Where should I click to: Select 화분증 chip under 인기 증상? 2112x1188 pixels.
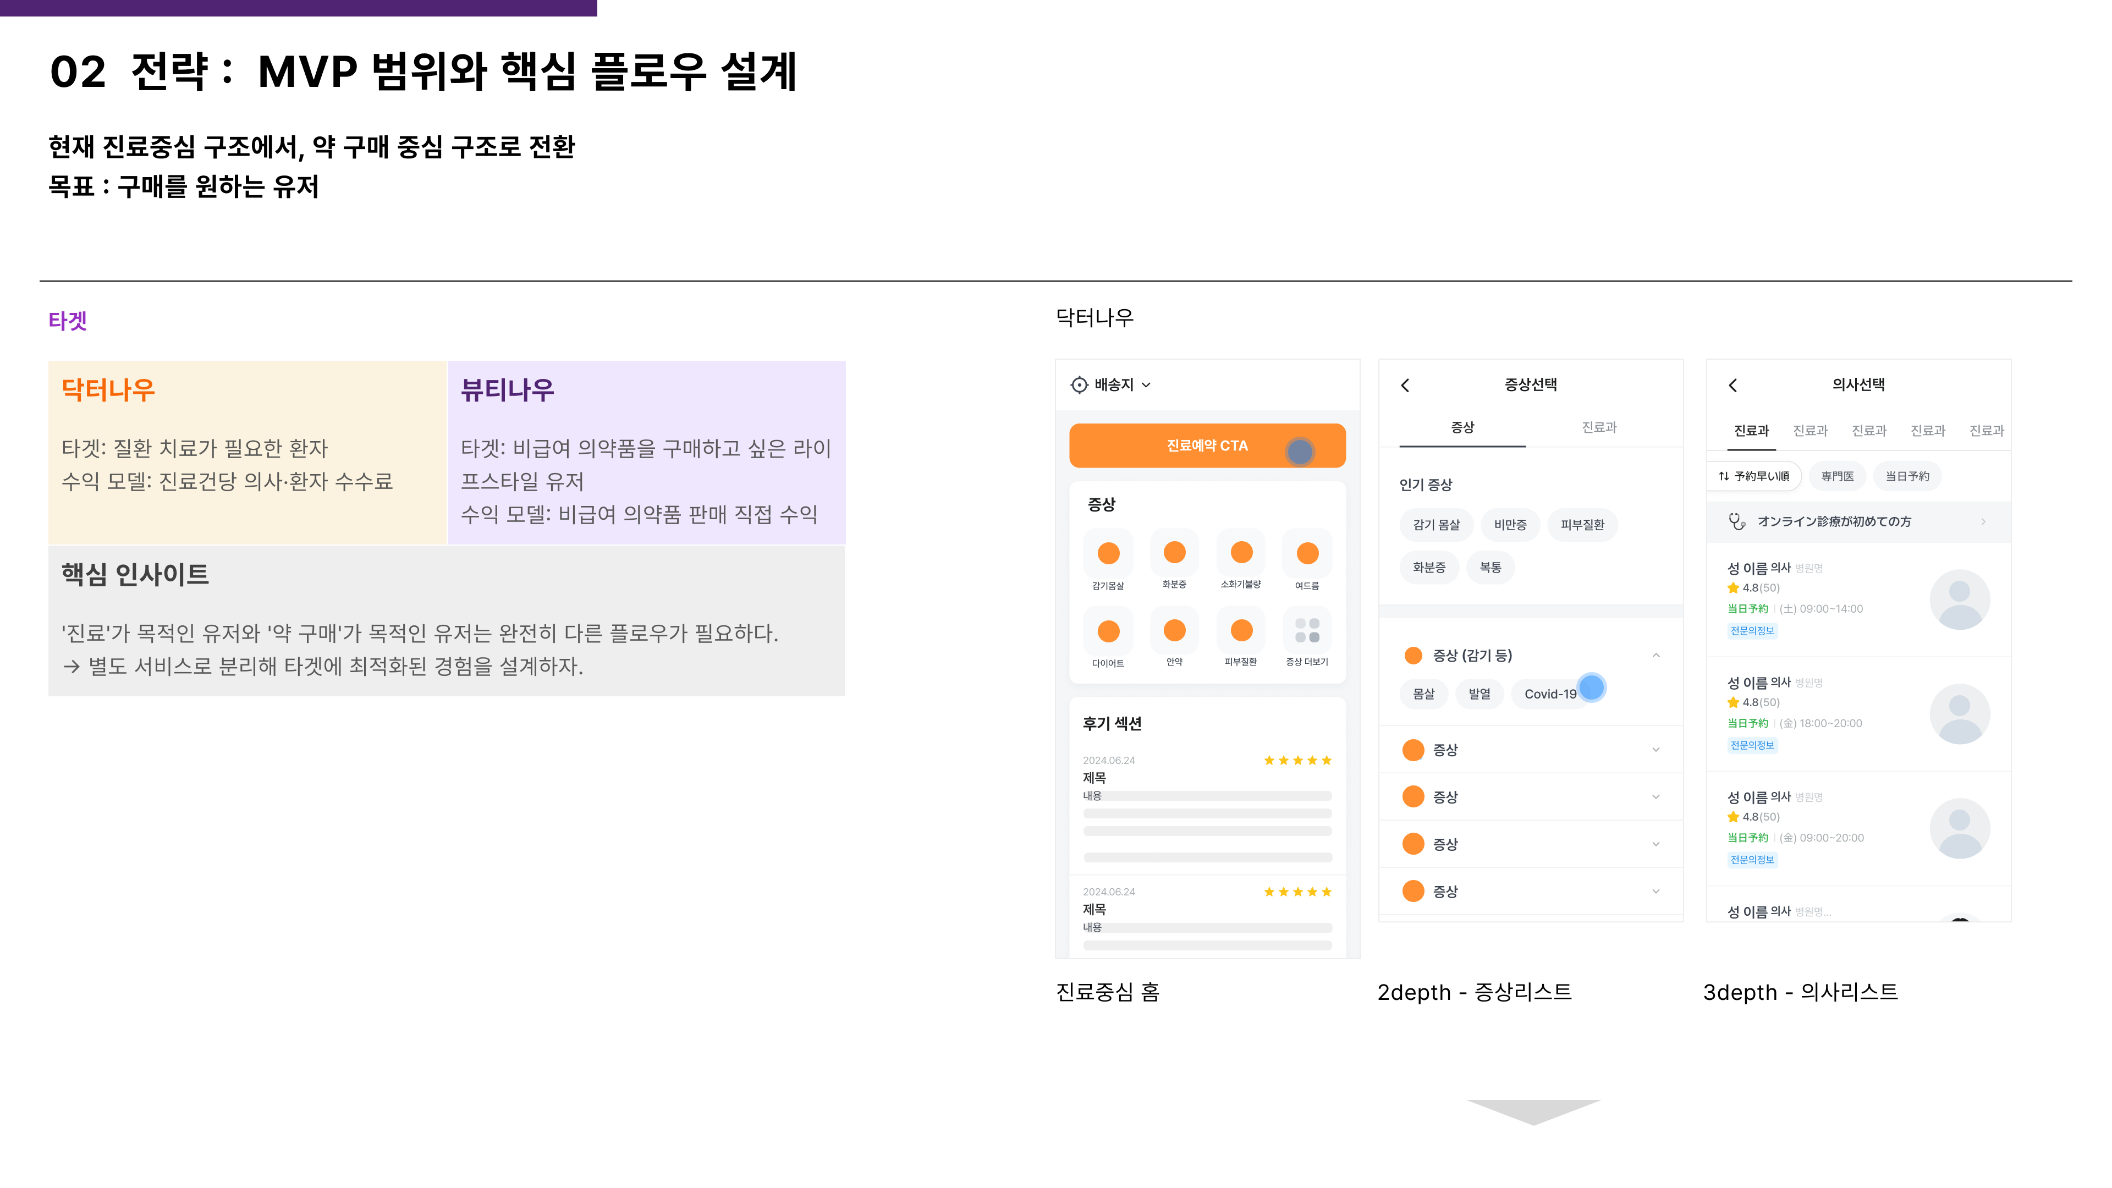[1429, 568]
